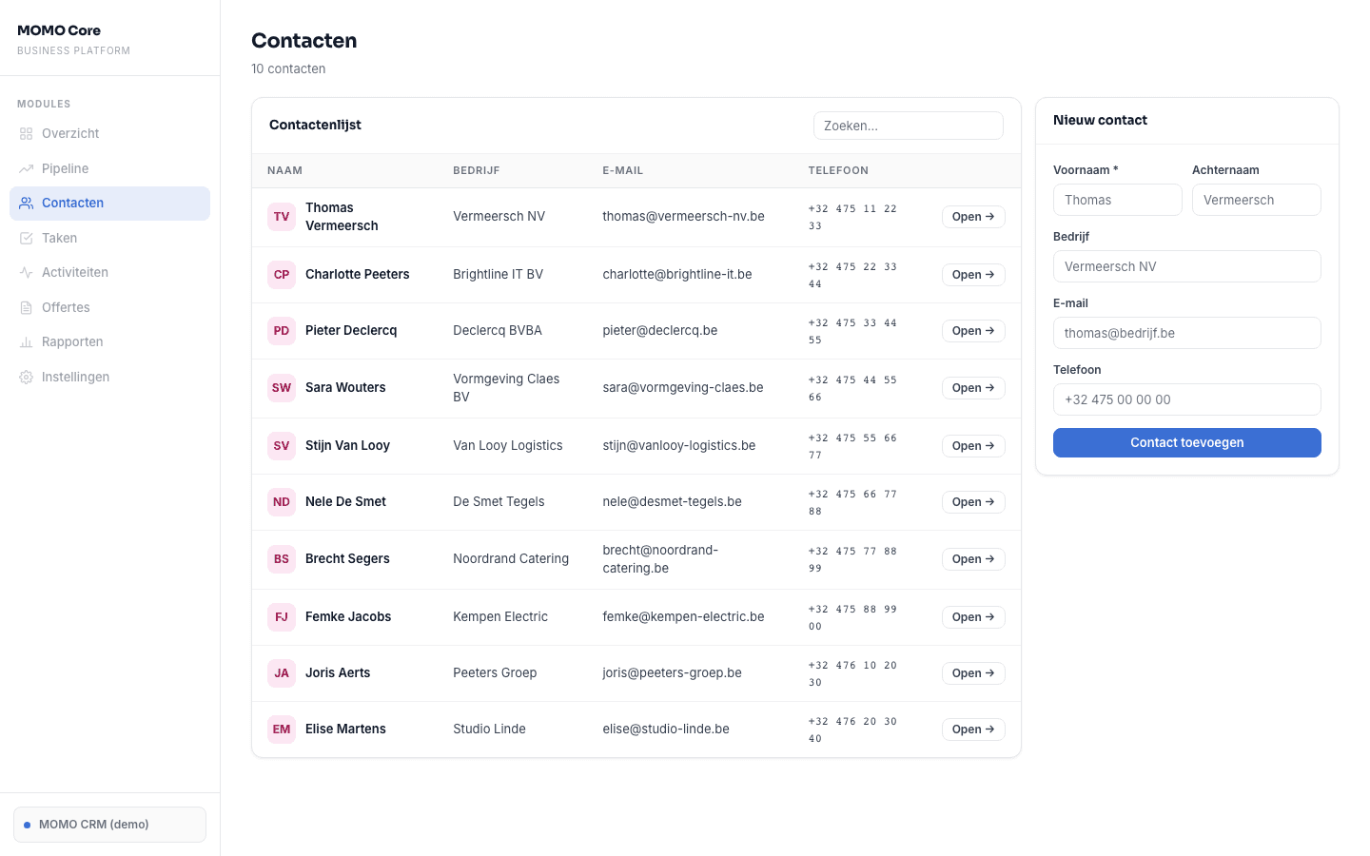Open Charlotte Peeters' contact details
The width and height of the screenshot is (1370, 856).
point(972,275)
